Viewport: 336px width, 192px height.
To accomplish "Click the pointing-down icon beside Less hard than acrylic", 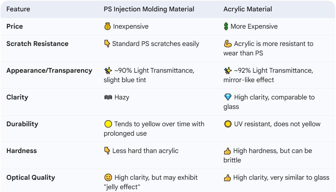I will click(107, 151).
